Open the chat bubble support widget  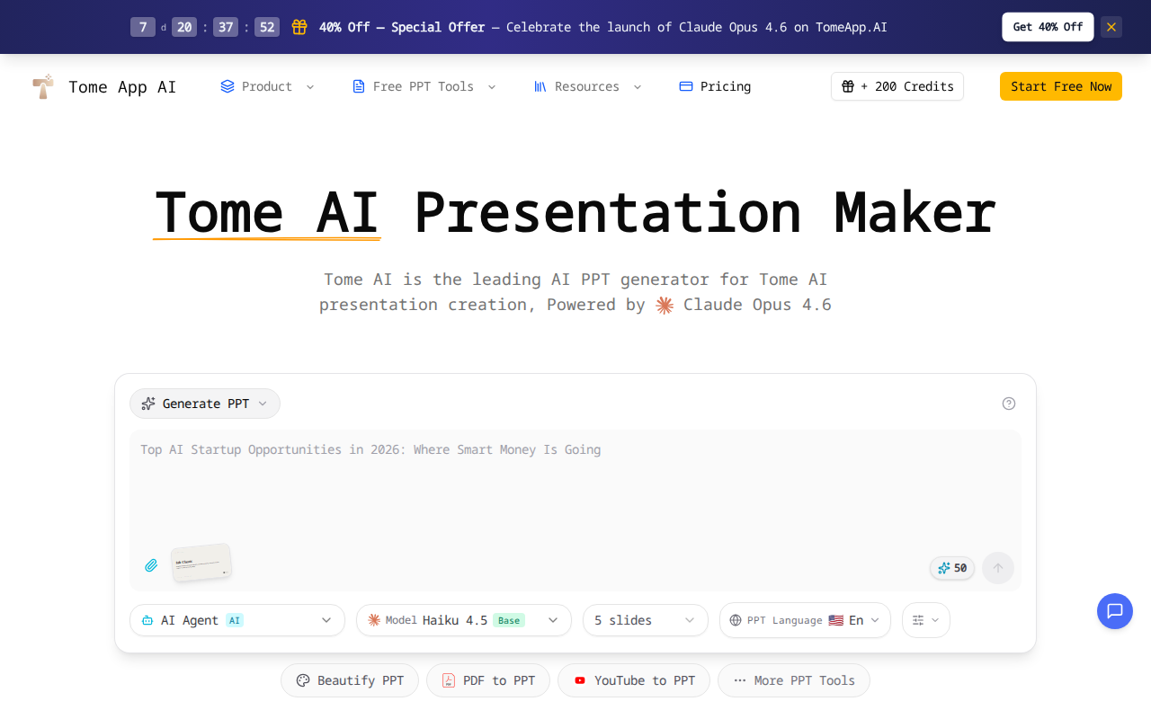(1115, 611)
